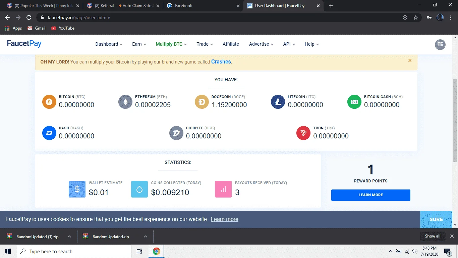Open the Apps bookmarks shortcut

(14, 28)
